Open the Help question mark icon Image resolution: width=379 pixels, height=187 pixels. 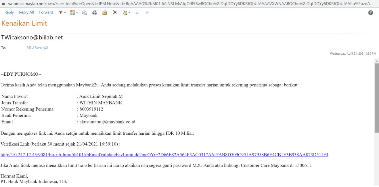[371, 12]
